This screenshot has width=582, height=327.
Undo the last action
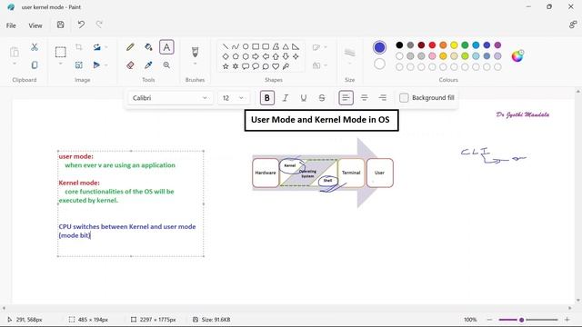[81, 25]
